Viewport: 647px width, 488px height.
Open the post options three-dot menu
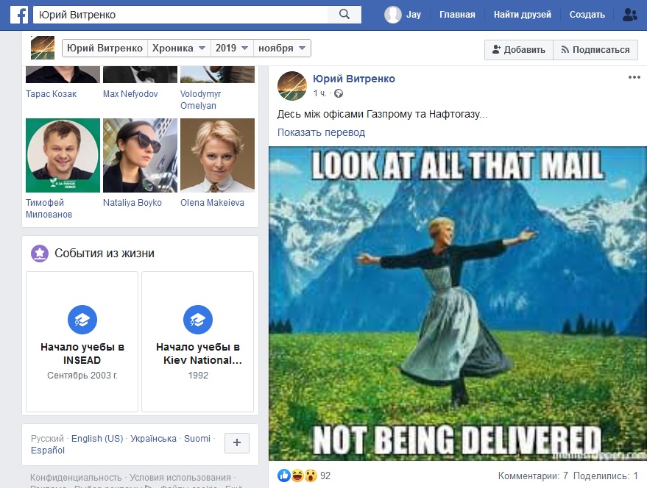tap(634, 77)
